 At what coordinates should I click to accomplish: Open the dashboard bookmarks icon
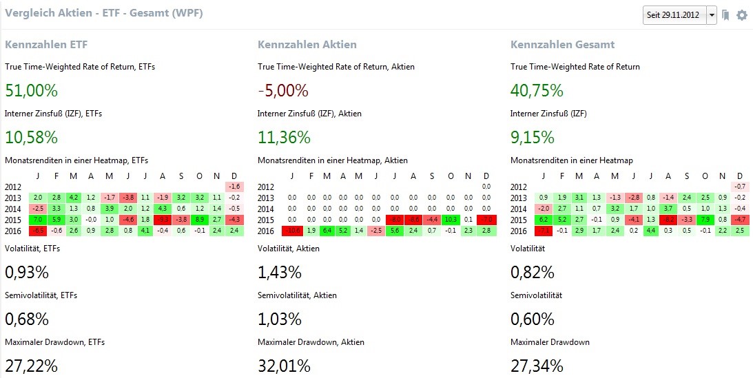tap(725, 15)
